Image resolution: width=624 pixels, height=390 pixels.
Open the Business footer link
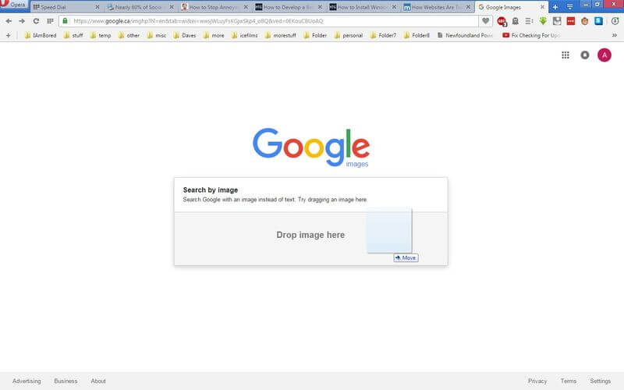click(66, 381)
